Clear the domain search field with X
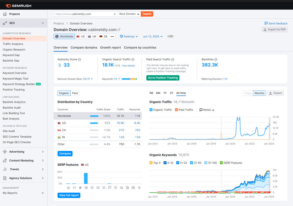The height and width of the screenshot is (206, 293). 115,14
